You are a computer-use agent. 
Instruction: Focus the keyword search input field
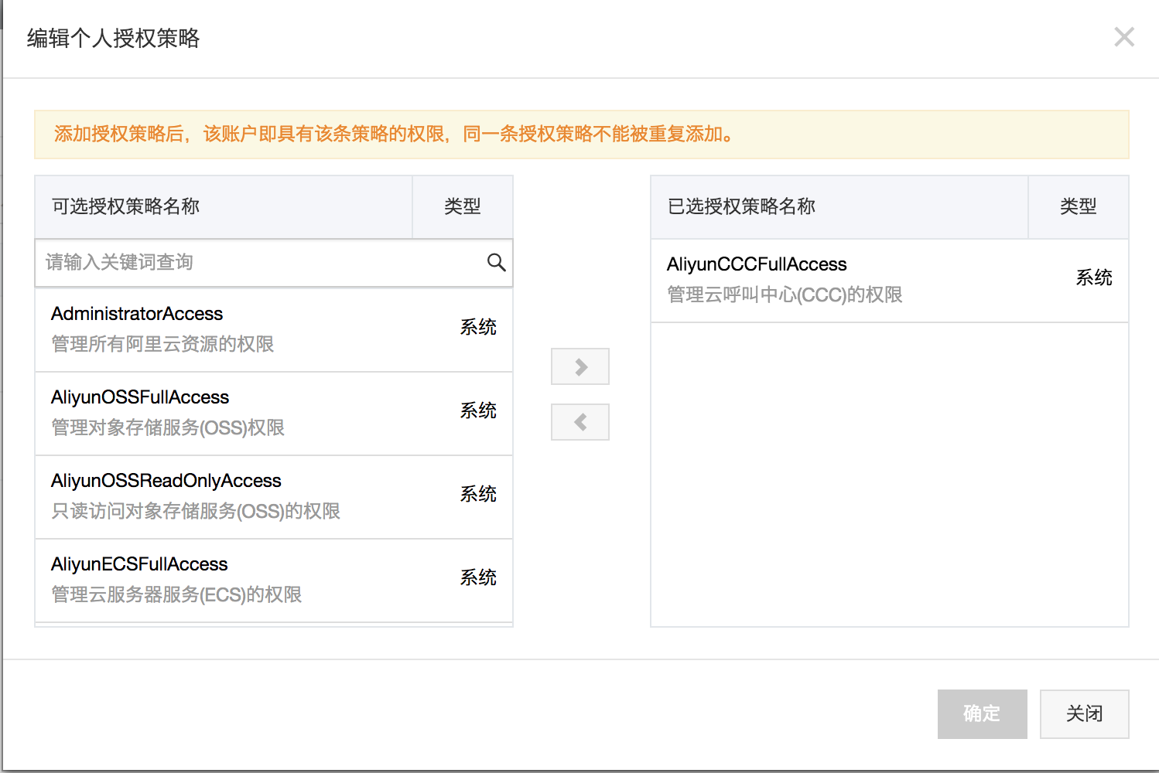[274, 263]
